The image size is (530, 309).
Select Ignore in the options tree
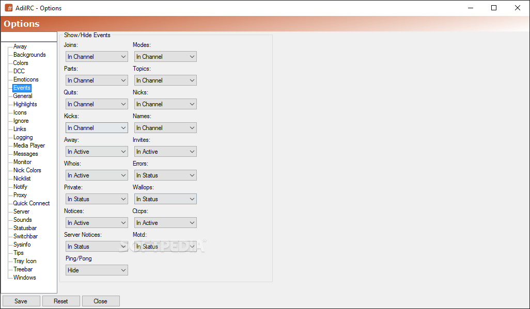pyautogui.click(x=21, y=121)
